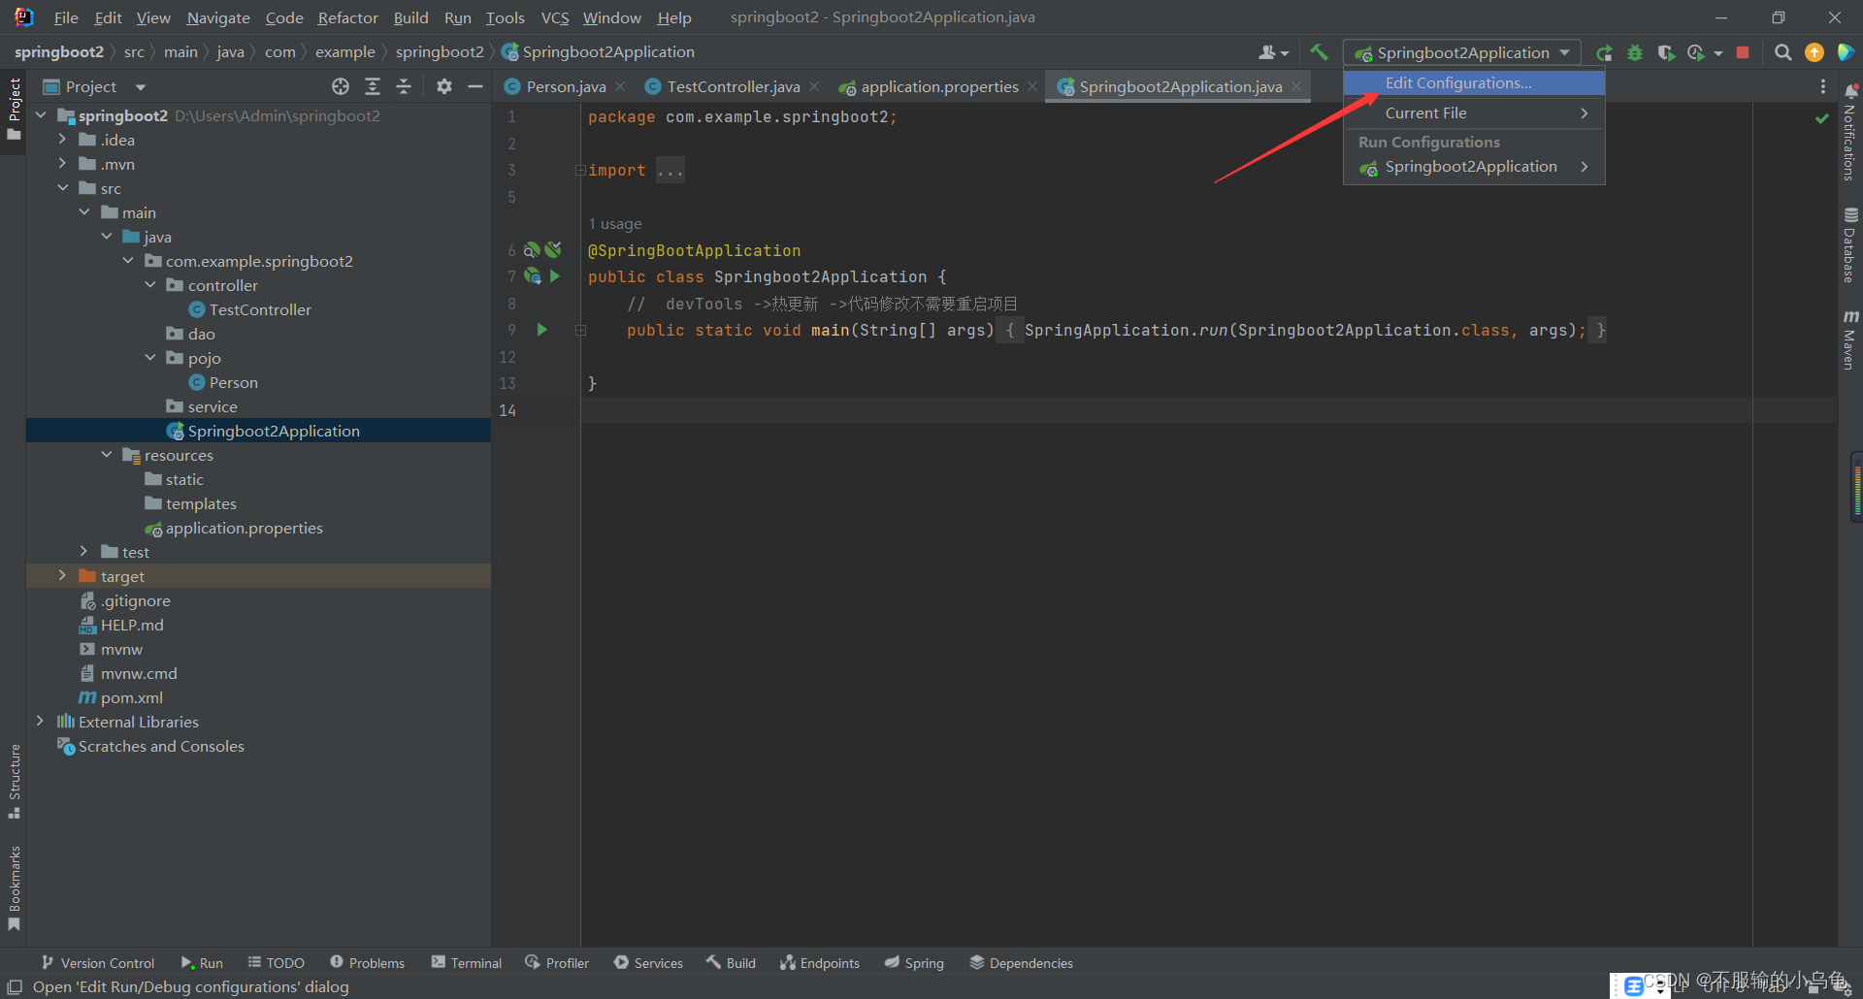Click the red Stop button
Screen dimensions: 1863x999
1743,52
